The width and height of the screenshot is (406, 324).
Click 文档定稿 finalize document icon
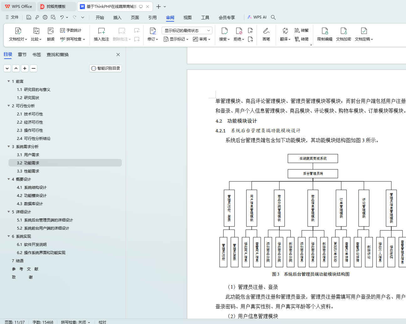click(x=364, y=31)
